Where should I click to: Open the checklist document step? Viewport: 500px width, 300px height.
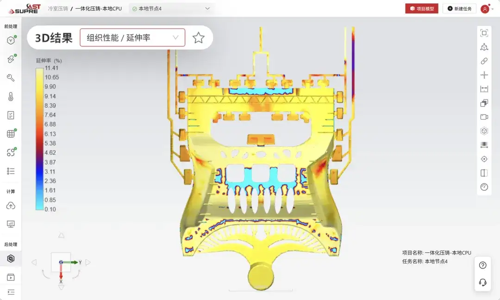[x=11, y=115]
